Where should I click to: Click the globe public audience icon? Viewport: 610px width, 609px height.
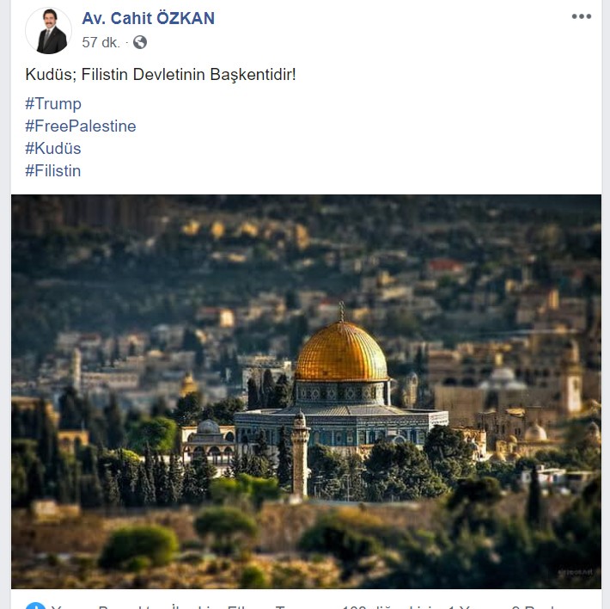pos(140,42)
